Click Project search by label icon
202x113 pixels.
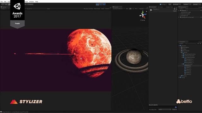(200, 44)
